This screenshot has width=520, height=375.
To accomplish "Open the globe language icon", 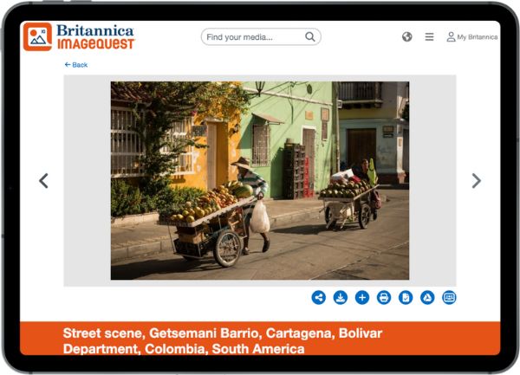I will [407, 37].
